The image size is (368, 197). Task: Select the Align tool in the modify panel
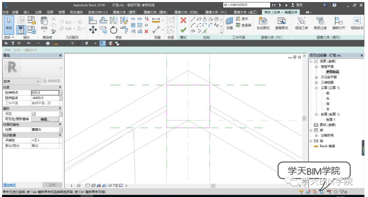[x=93, y=20]
